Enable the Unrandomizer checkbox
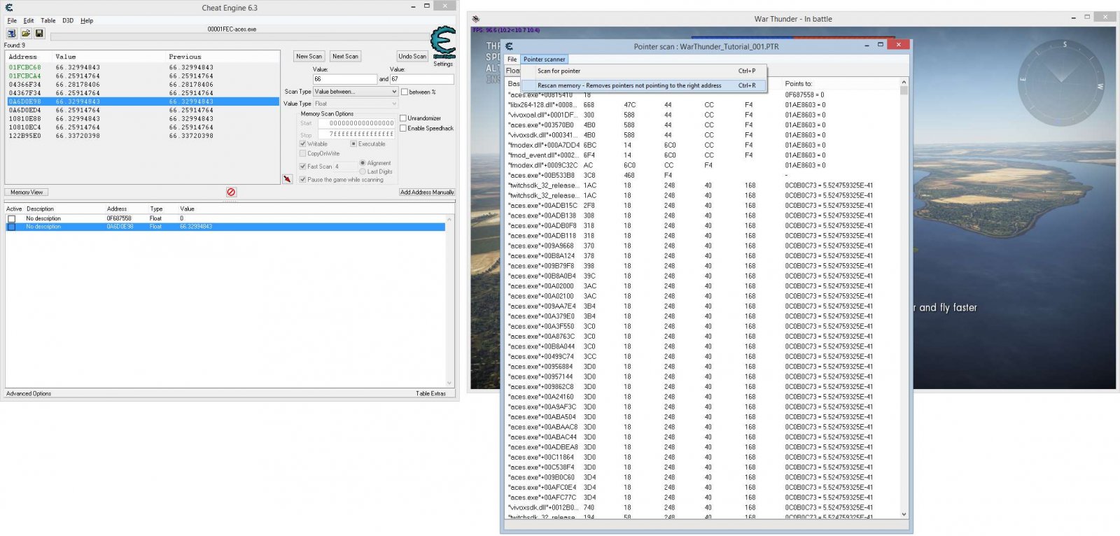This screenshot has width=1120, height=536. (403, 118)
